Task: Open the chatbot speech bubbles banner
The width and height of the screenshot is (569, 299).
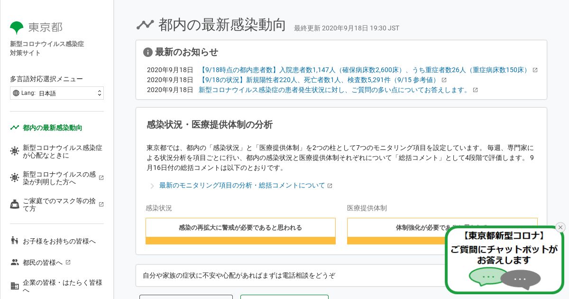Action: click(505, 260)
